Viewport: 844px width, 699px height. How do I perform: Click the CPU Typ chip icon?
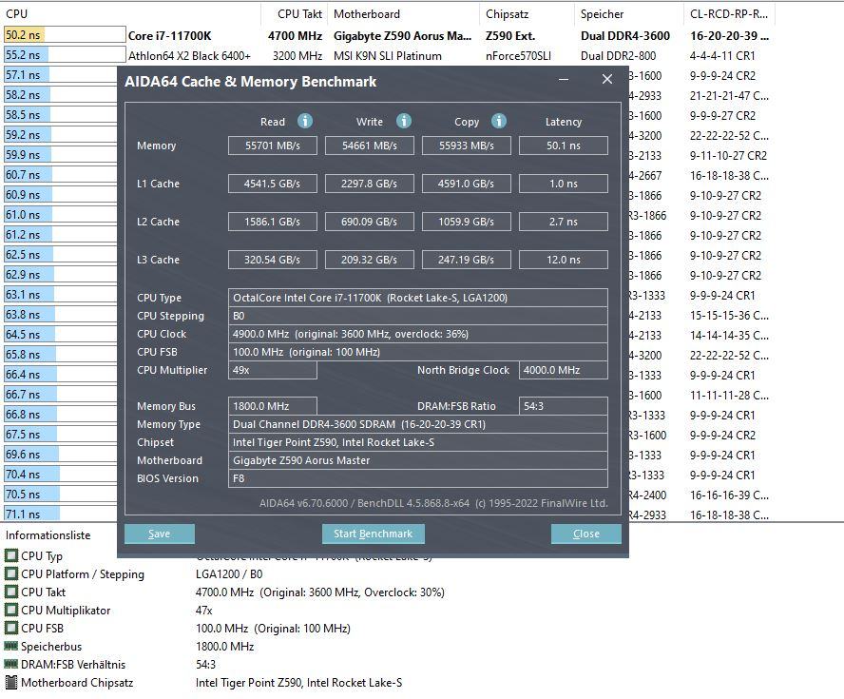coord(10,555)
